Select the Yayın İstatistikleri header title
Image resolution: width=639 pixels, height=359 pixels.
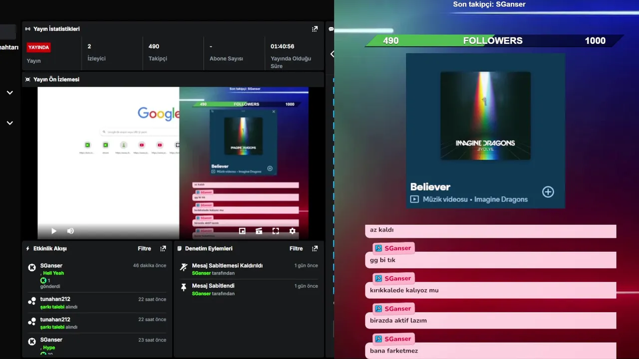coord(56,29)
